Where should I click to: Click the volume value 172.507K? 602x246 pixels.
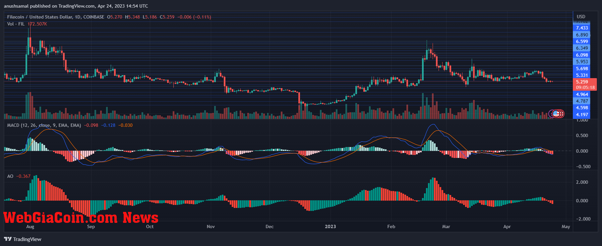[37, 24]
